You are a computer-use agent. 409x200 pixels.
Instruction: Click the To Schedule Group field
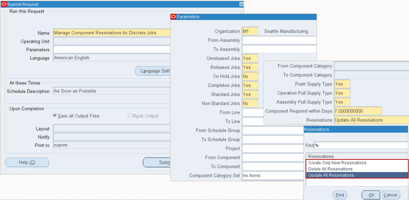273,139
